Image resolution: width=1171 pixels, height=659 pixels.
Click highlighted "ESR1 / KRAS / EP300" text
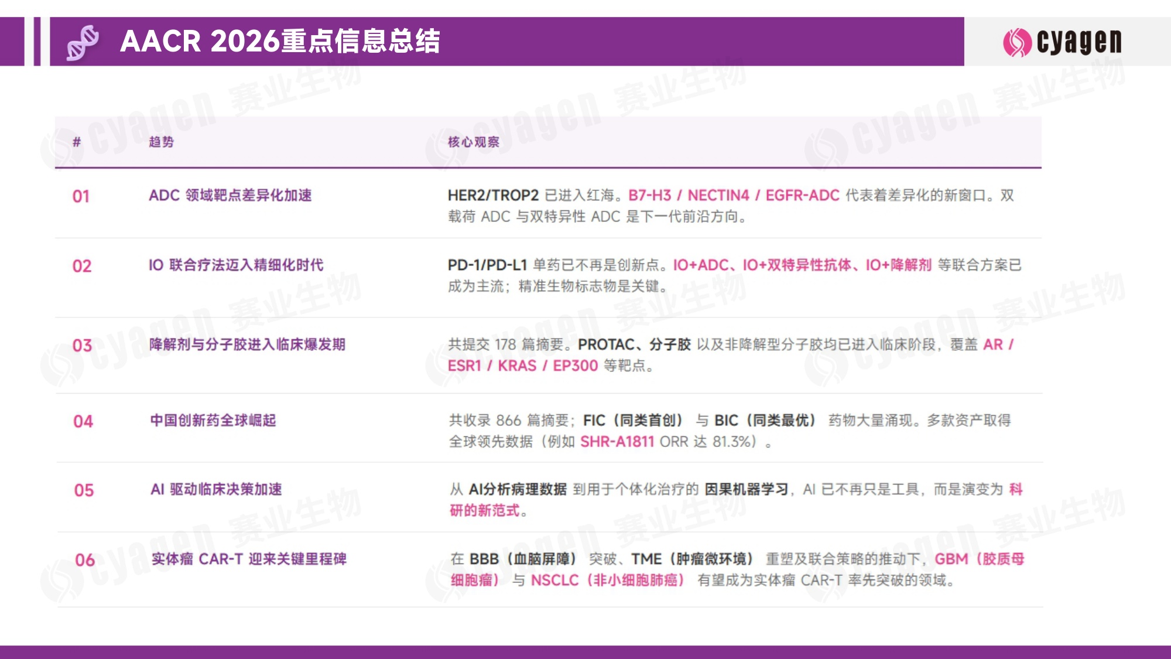(x=523, y=366)
